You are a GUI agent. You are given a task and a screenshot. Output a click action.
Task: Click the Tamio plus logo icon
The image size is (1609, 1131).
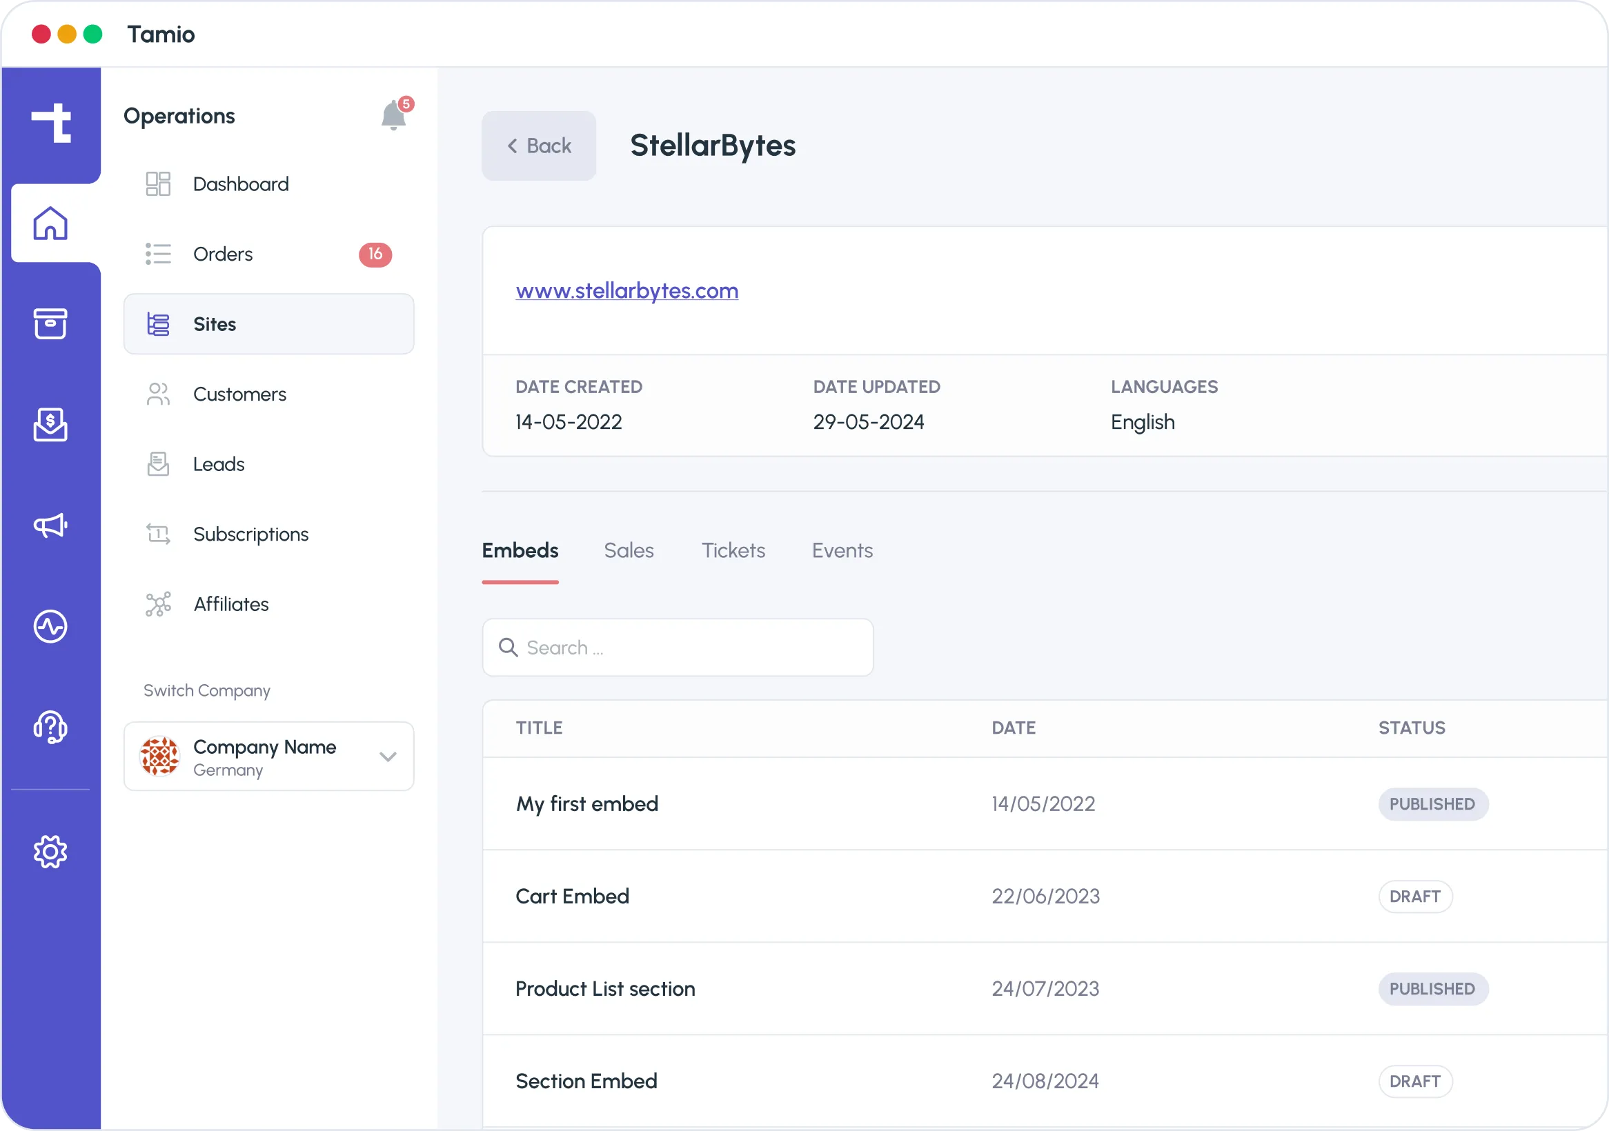click(52, 123)
